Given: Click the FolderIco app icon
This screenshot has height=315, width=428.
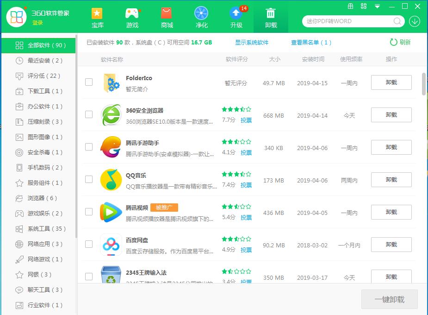Looking at the screenshot, I should (111, 83).
